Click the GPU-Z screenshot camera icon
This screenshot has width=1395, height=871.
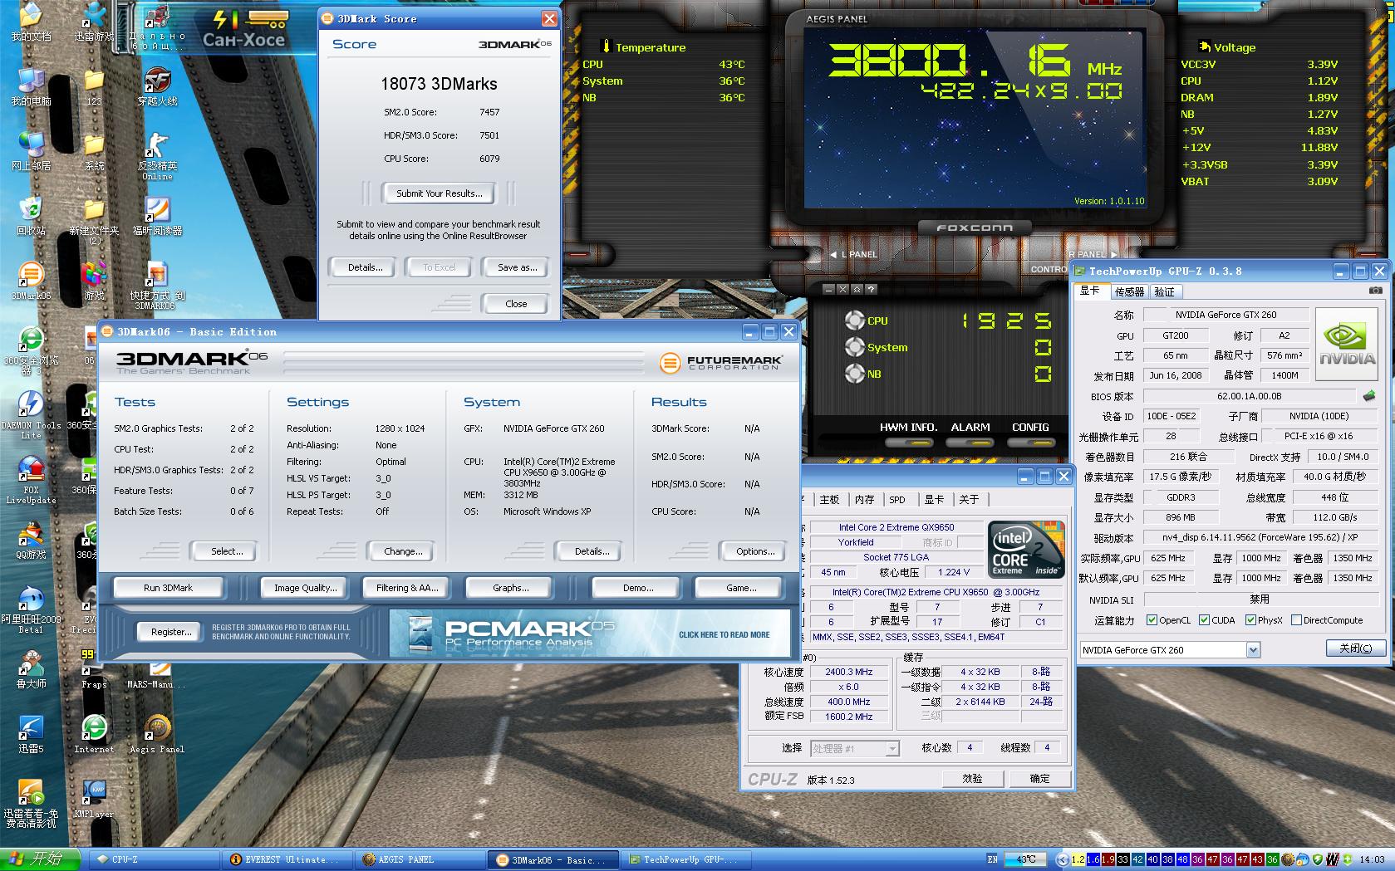(x=1375, y=291)
